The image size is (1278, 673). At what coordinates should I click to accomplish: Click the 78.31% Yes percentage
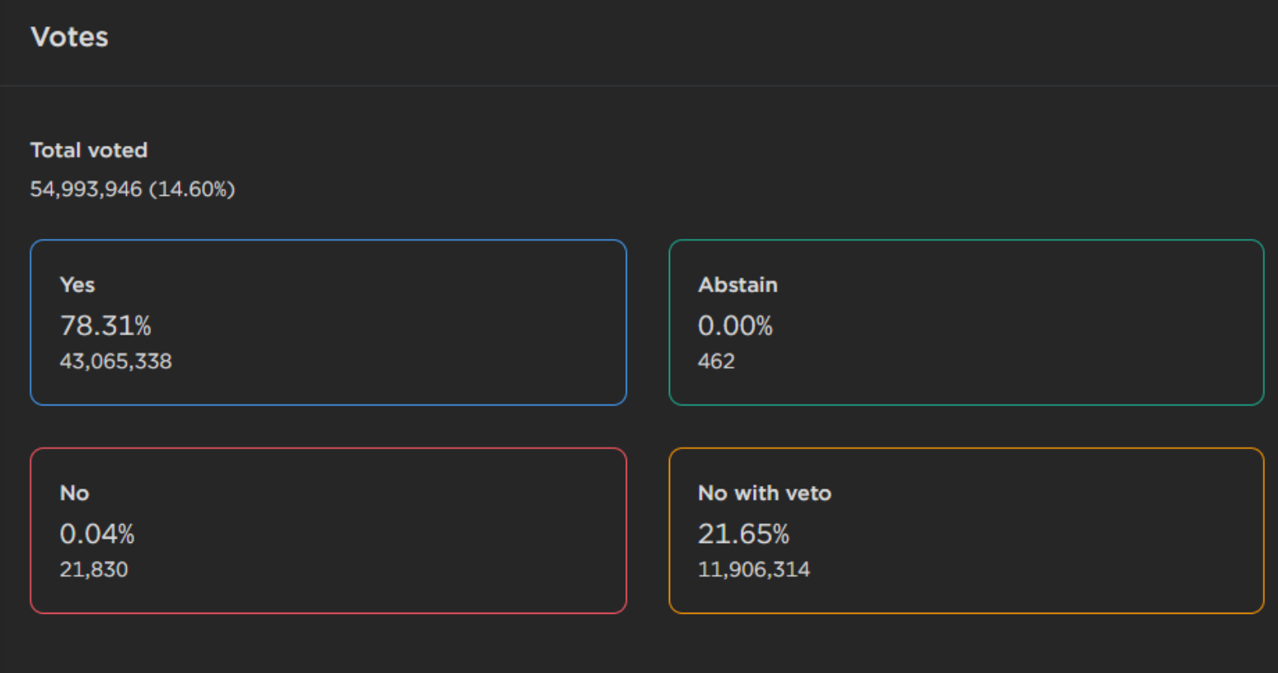tap(105, 326)
